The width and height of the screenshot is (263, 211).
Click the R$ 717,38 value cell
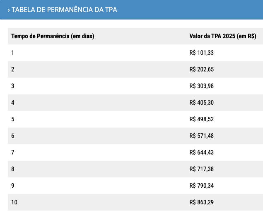tap(201, 169)
